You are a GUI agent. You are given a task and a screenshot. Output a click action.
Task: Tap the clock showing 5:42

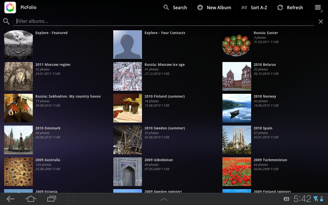(302, 199)
